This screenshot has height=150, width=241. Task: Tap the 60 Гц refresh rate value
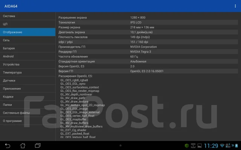point(134,57)
